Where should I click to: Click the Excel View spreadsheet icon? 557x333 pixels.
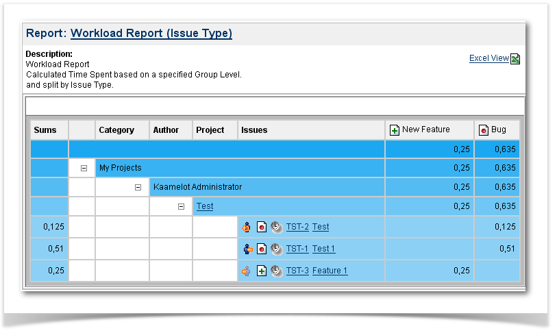click(x=515, y=59)
